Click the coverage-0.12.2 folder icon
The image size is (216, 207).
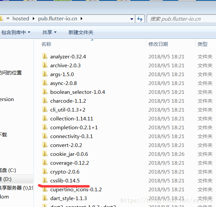pyautogui.click(x=45, y=163)
